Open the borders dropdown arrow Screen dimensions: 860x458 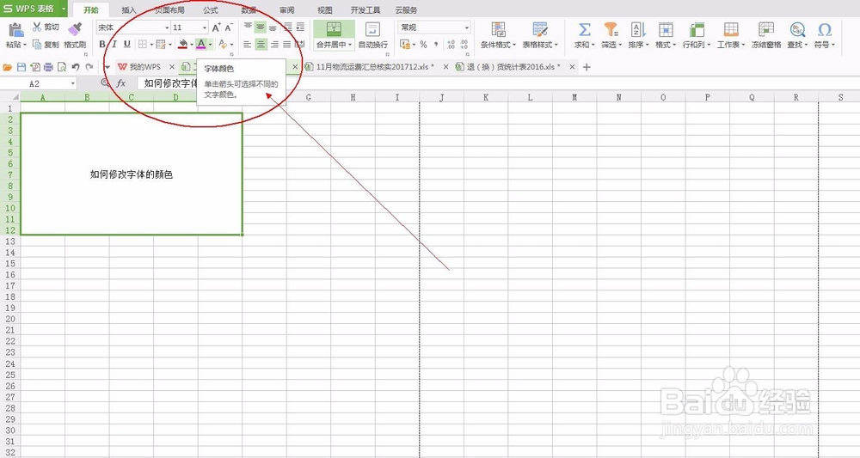151,45
